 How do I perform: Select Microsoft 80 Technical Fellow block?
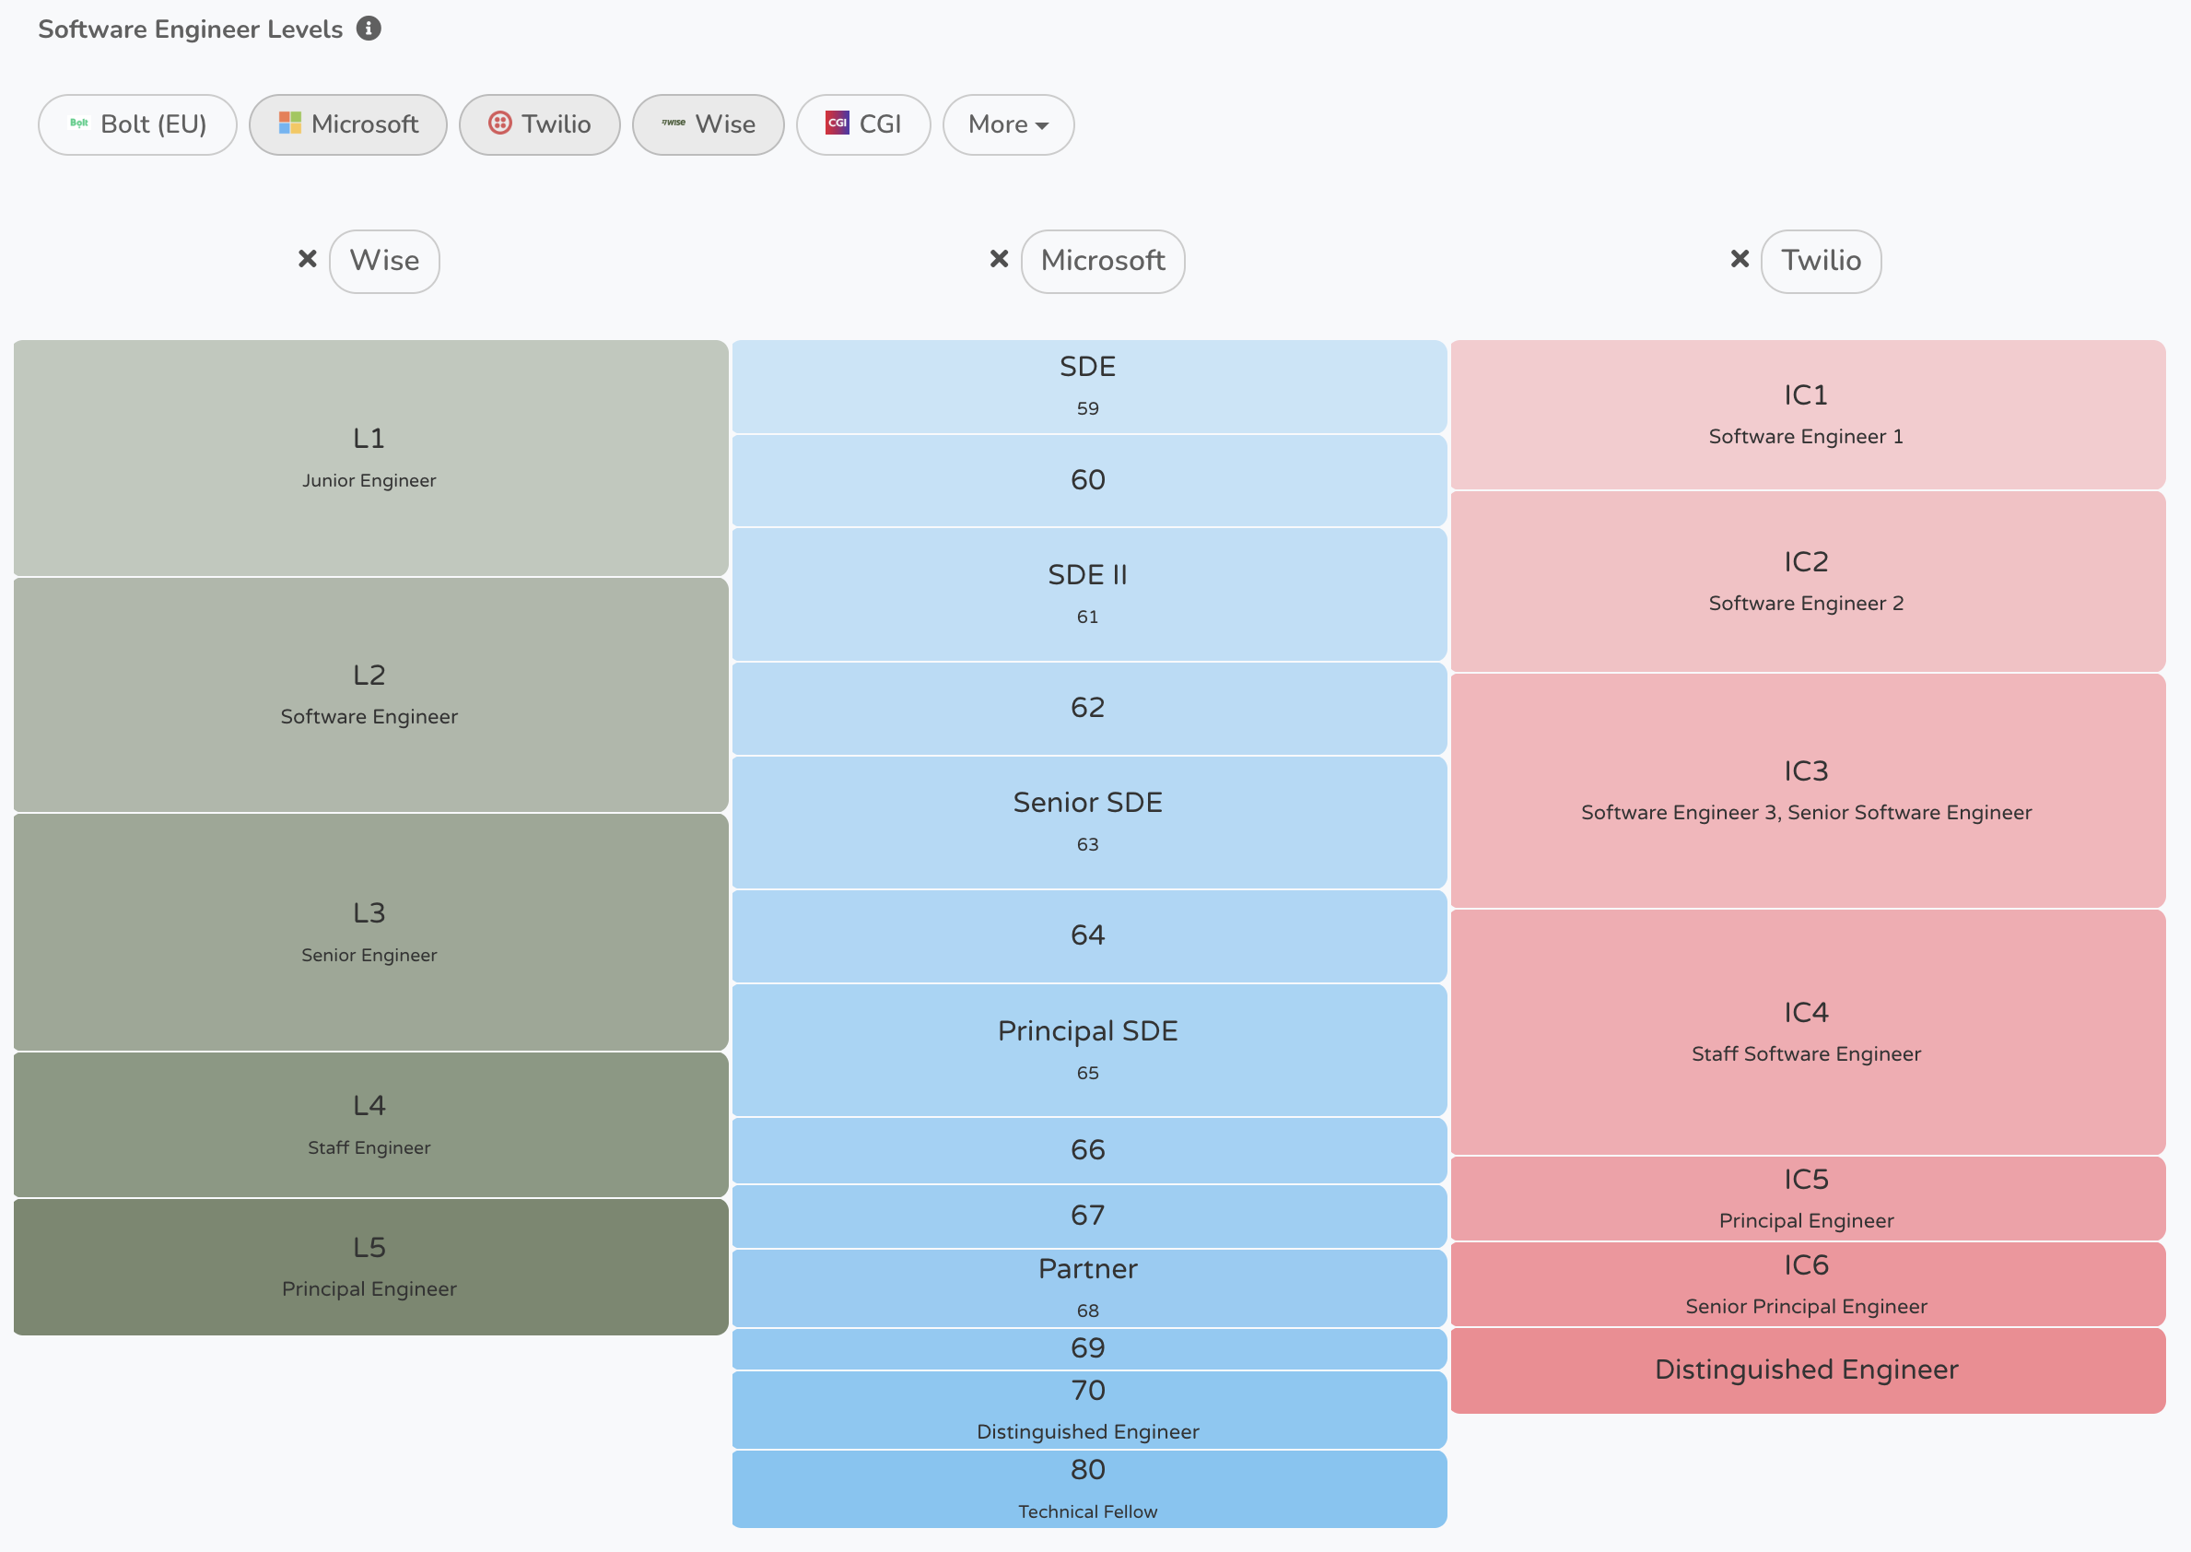(x=1089, y=1489)
